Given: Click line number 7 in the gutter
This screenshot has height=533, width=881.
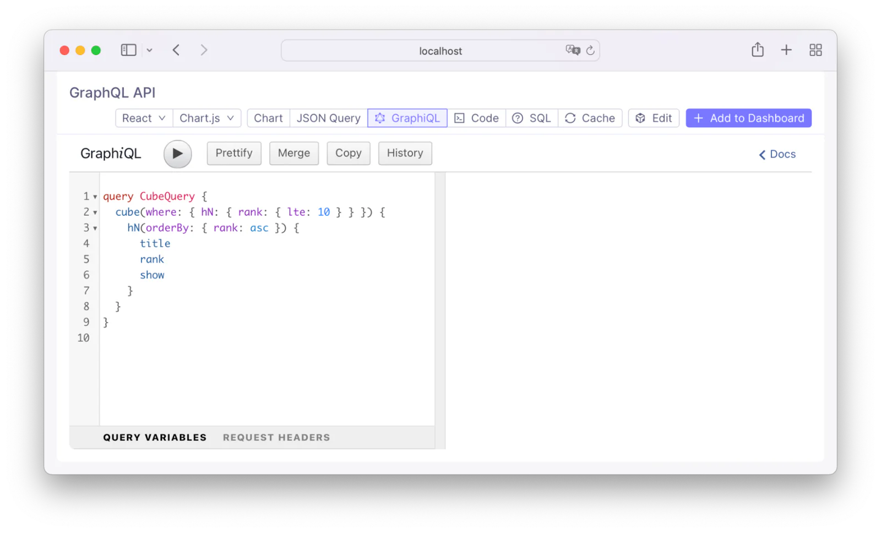Looking at the screenshot, I should click(86, 291).
